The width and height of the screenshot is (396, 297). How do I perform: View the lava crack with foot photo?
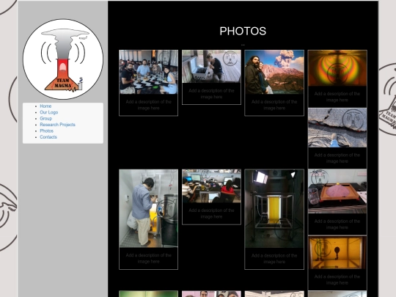click(x=337, y=128)
